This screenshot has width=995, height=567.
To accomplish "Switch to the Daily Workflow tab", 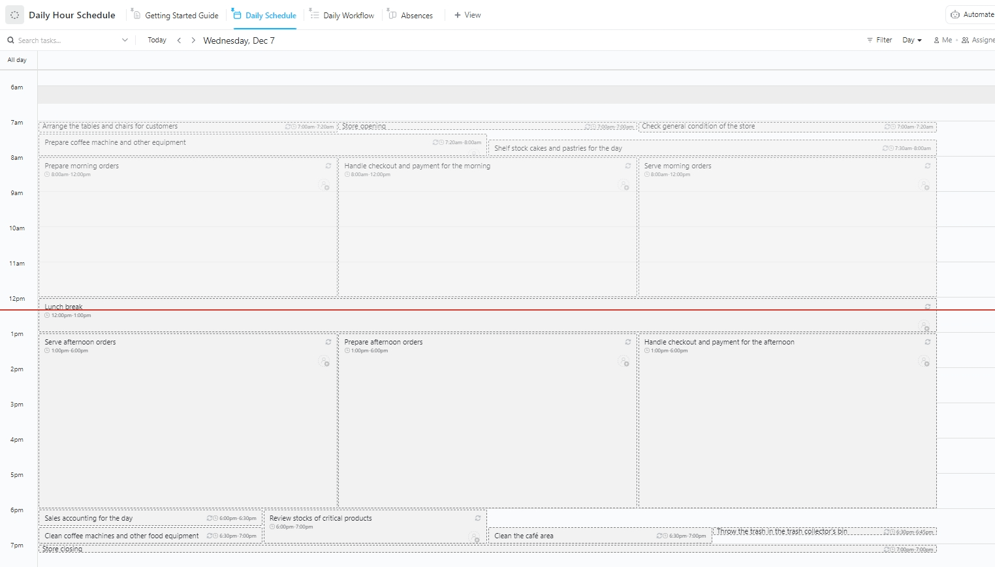I will [x=347, y=14].
